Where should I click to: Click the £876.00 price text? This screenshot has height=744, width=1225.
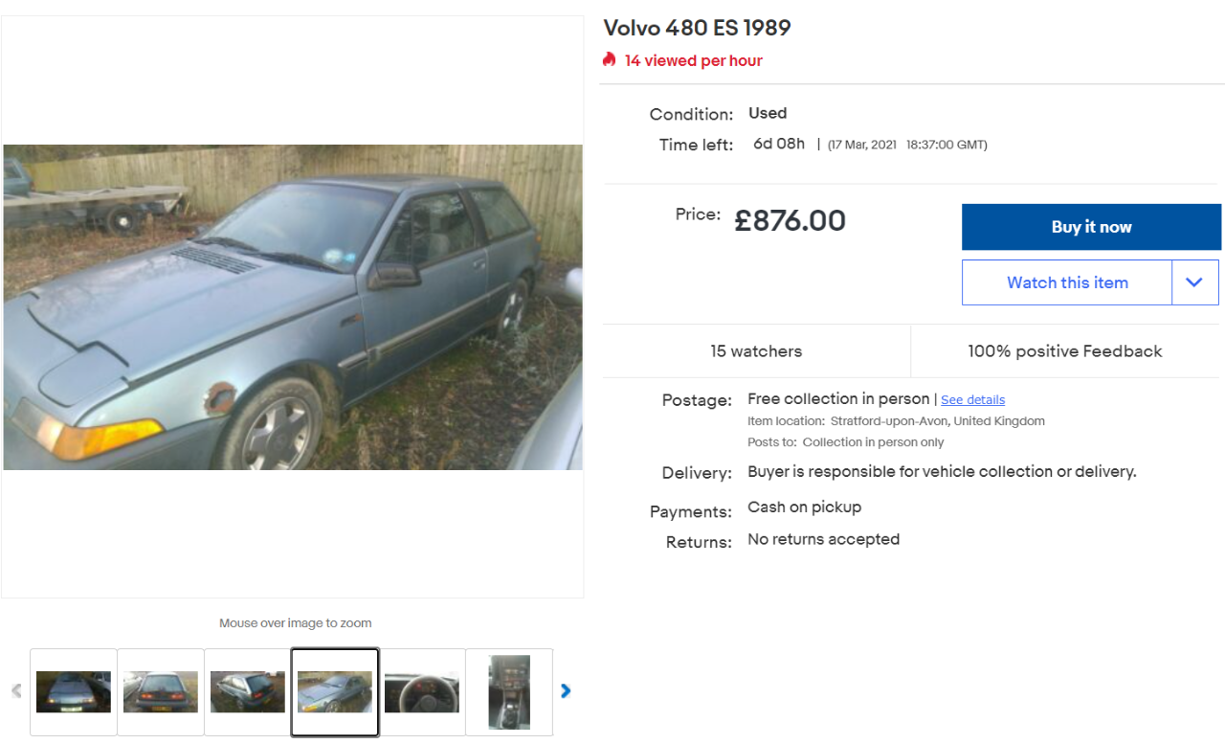(x=791, y=221)
